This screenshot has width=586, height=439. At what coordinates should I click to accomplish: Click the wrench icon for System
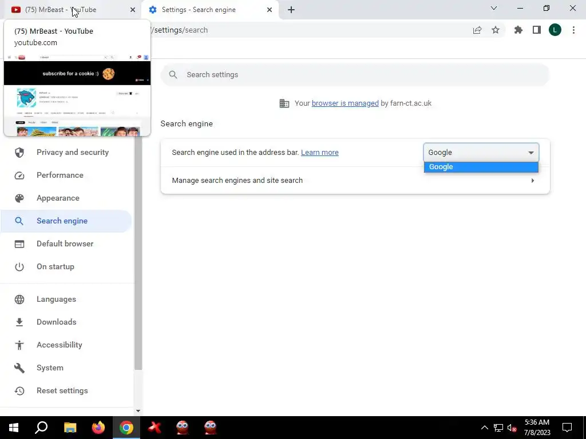pyautogui.click(x=19, y=368)
